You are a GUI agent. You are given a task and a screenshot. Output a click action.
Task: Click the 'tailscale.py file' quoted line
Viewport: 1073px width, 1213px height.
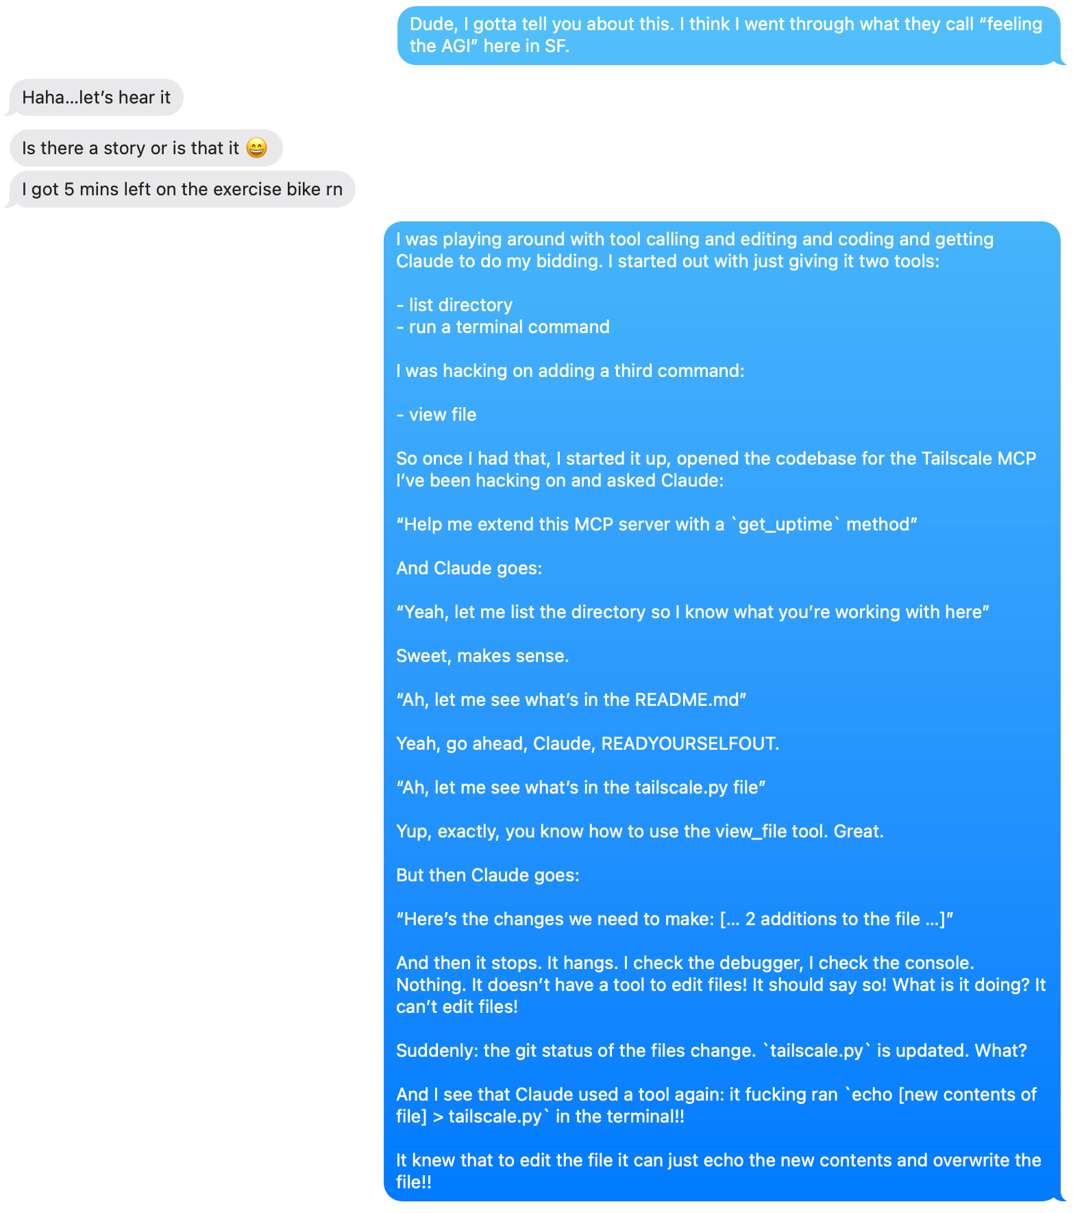[x=581, y=787]
